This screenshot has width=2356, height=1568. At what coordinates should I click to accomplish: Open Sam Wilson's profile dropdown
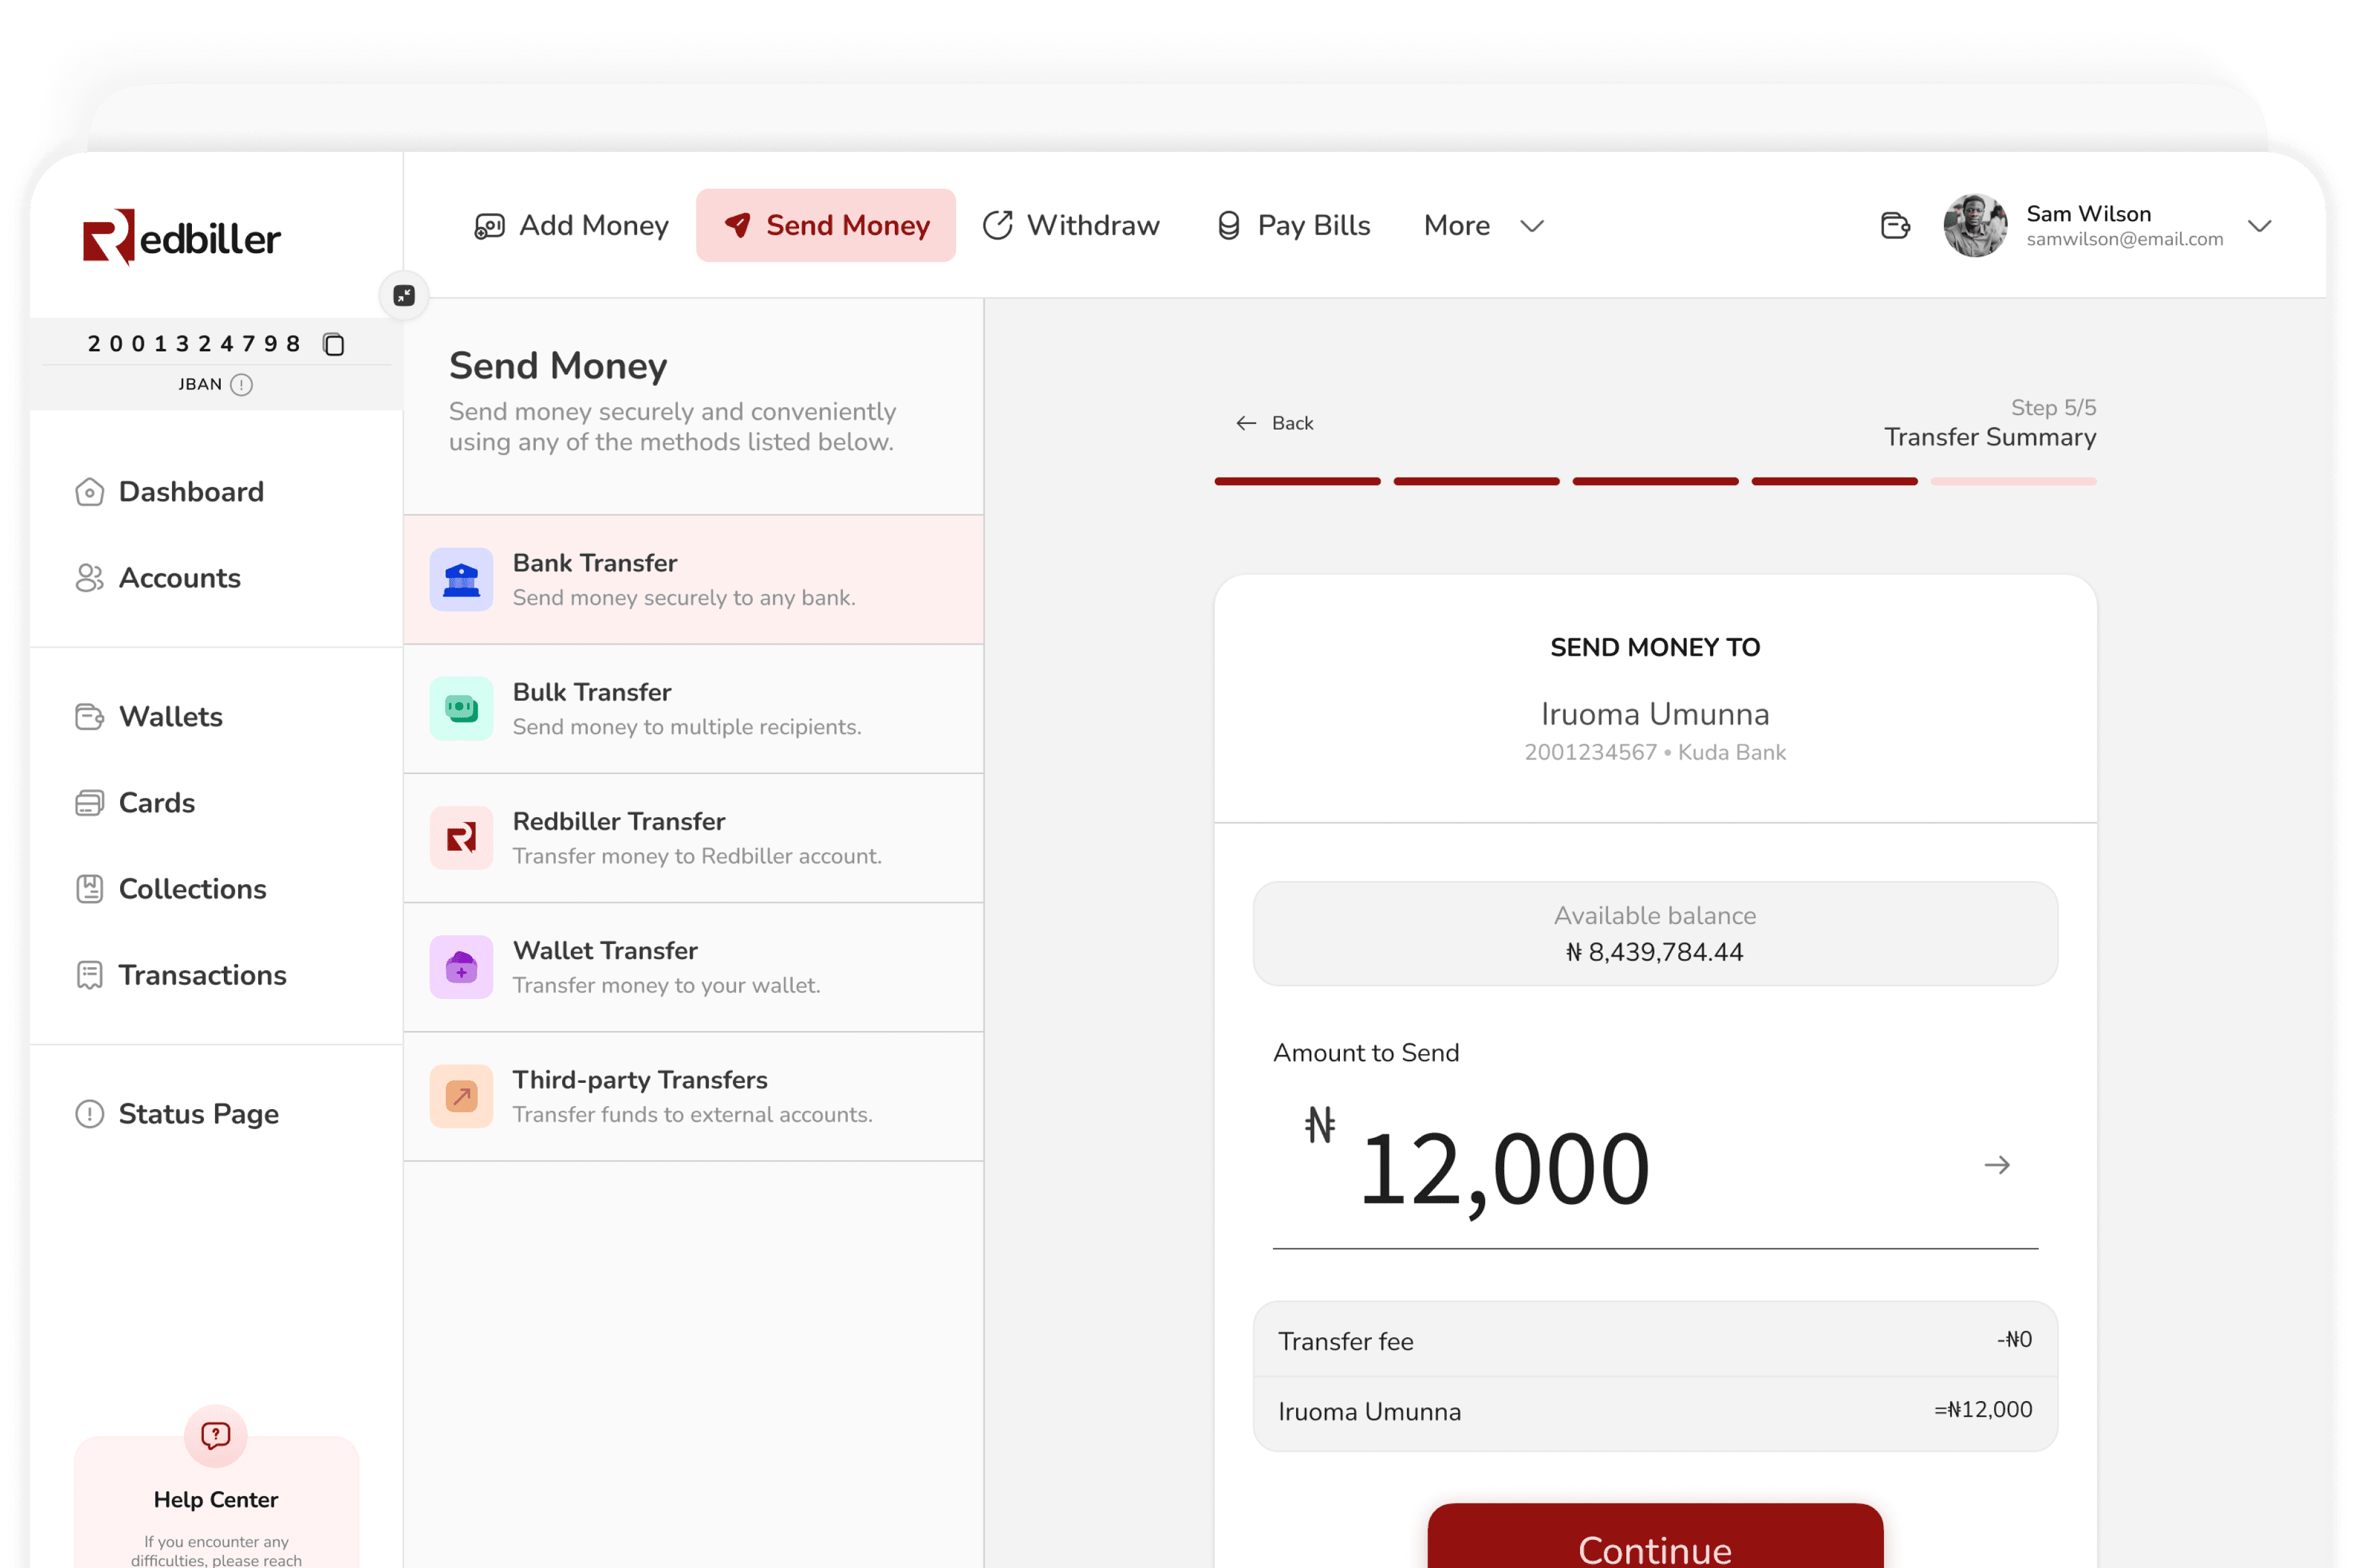(2261, 227)
